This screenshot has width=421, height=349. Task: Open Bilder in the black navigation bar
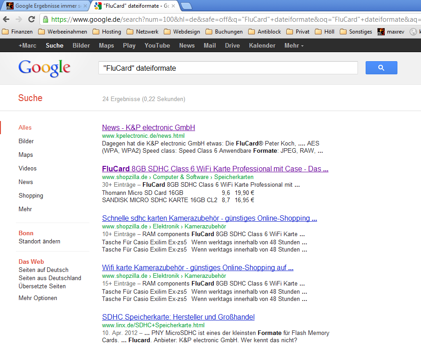tap(81, 46)
